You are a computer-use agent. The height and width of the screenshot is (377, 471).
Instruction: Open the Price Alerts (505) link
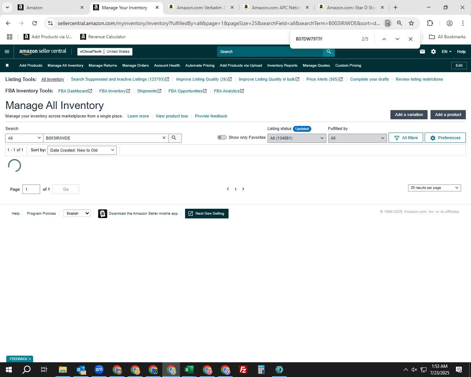(325, 79)
